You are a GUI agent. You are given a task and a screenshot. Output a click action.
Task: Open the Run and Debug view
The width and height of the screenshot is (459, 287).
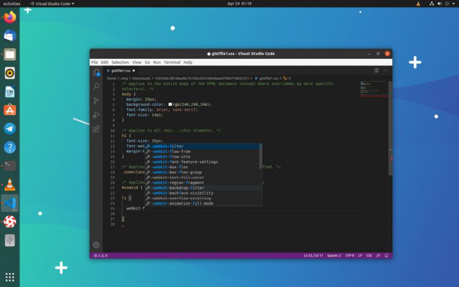[96, 114]
